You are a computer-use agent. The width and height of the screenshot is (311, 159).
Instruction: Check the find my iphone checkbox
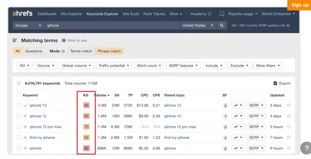[x=19, y=137]
